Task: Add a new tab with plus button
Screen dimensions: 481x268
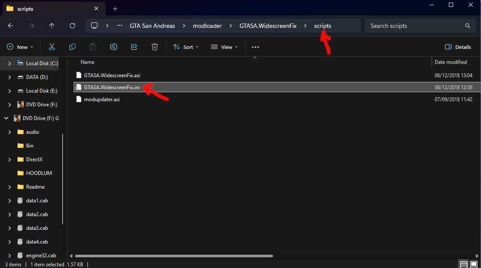Action: (115, 9)
